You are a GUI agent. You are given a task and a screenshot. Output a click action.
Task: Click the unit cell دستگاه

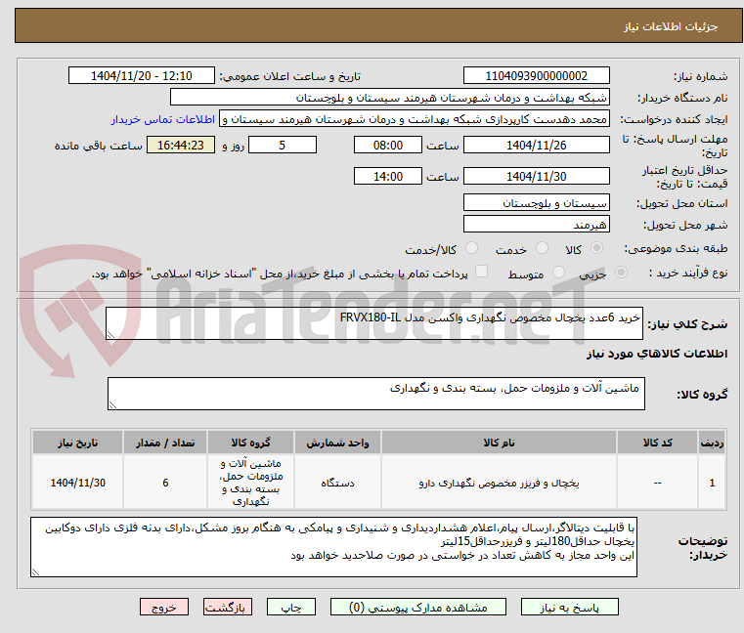tap(337, 483)
